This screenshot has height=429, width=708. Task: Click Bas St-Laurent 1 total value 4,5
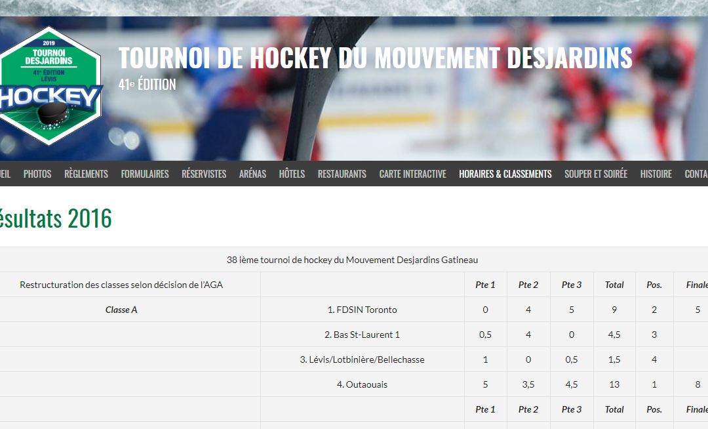pyautogui.click(x=614, y=335)
